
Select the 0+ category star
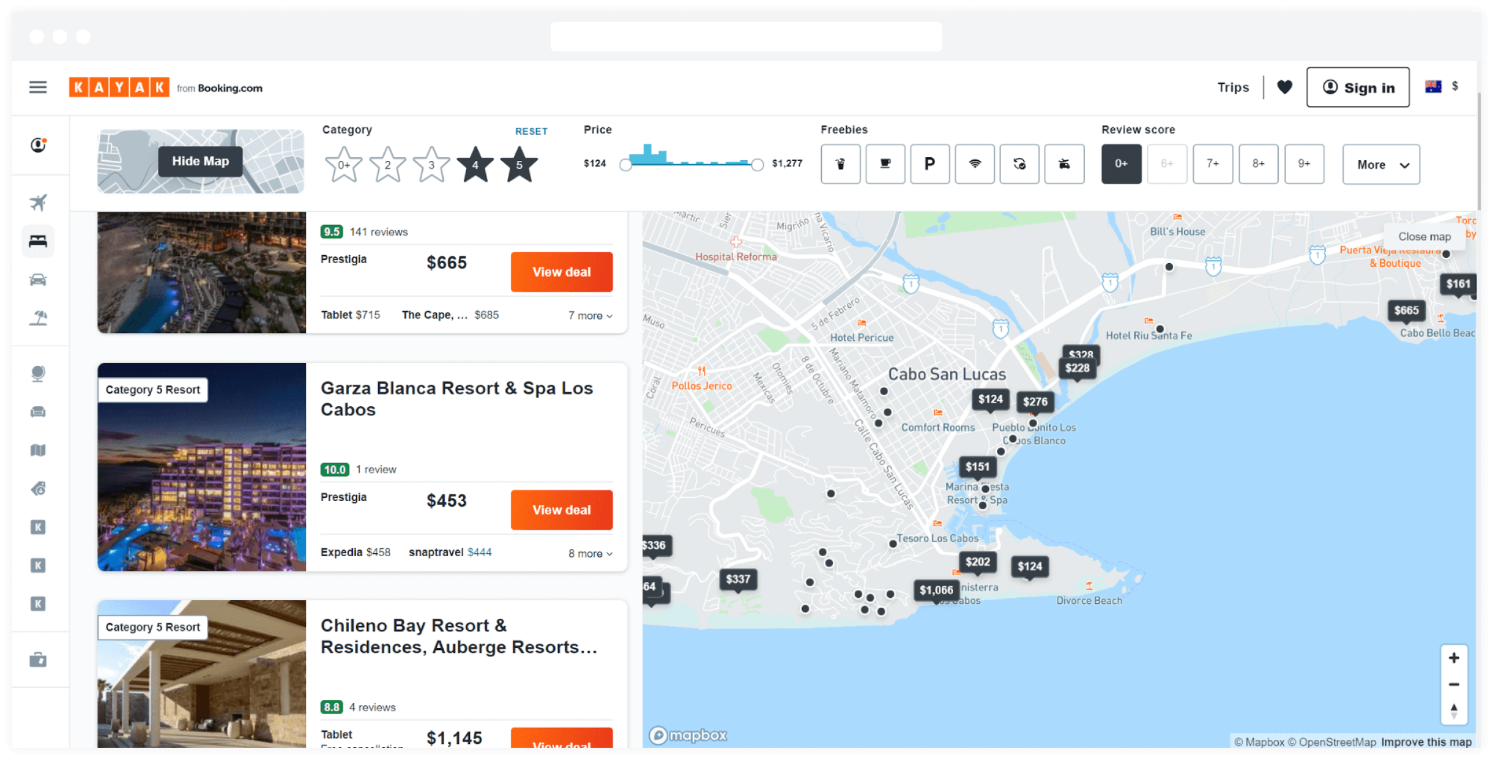[344, 164]
